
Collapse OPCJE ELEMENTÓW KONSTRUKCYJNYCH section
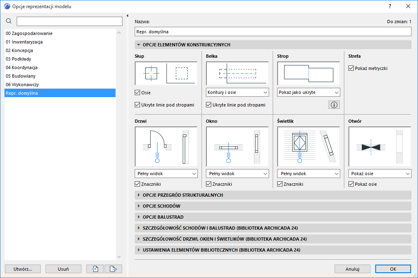pos(139,45)
